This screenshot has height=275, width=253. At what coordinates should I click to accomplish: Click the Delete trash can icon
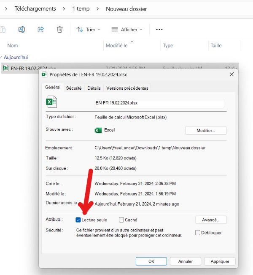(x=60, y=29)
